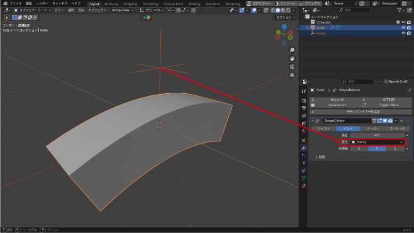Expand the Cube item in outliner
Screen dimensions: 414x233
click(x=307, y=28)
